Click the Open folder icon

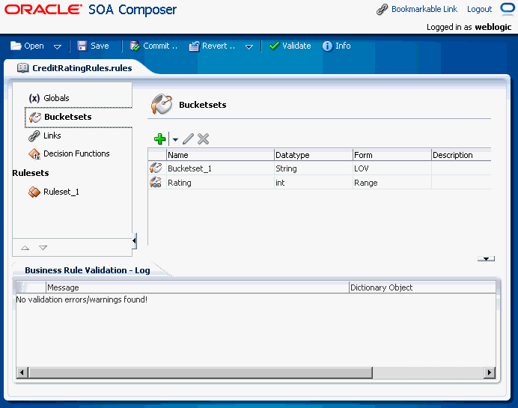click(16, 46)
